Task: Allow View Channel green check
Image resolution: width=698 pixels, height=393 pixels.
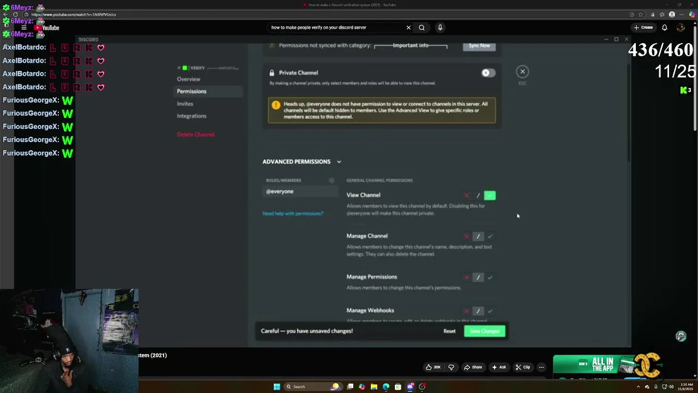Action: [x=490, y=195]
